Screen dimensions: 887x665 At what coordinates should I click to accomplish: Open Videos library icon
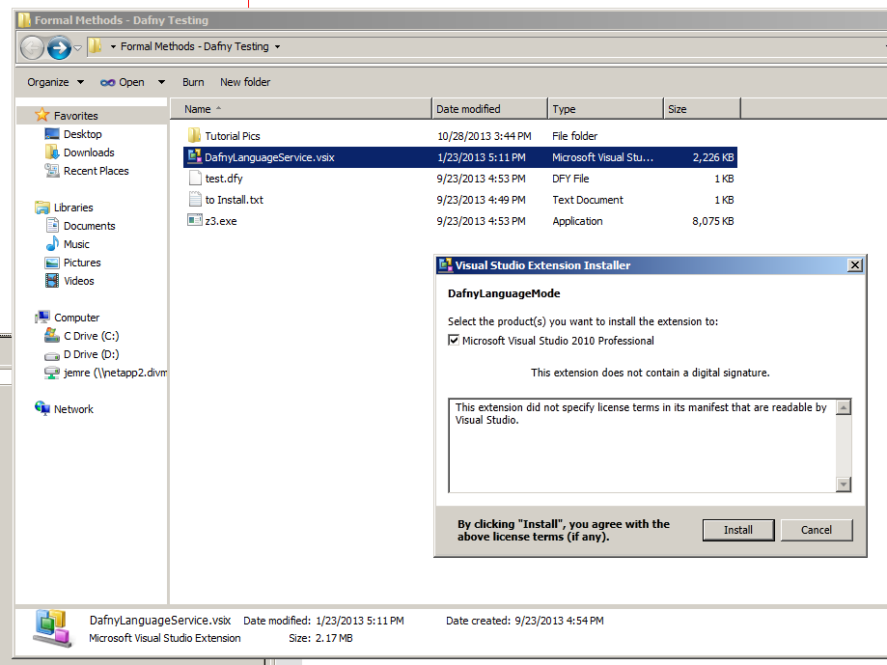pos(52,281)
